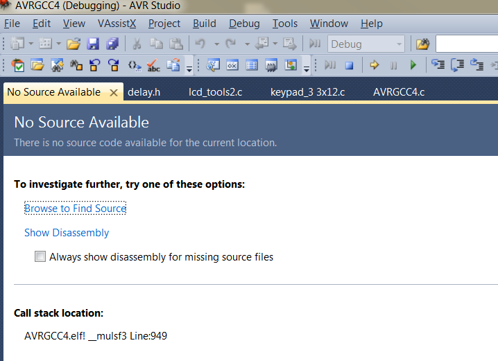Expand debug windows toolbar overflow arrow
Screen dimensions: 498x361
[x=307, y=69]
